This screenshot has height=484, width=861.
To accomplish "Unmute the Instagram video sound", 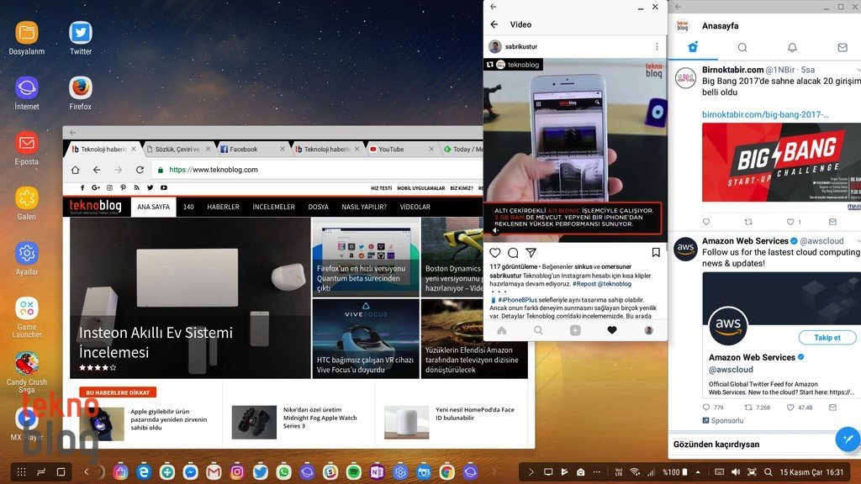I will [495, 230].
